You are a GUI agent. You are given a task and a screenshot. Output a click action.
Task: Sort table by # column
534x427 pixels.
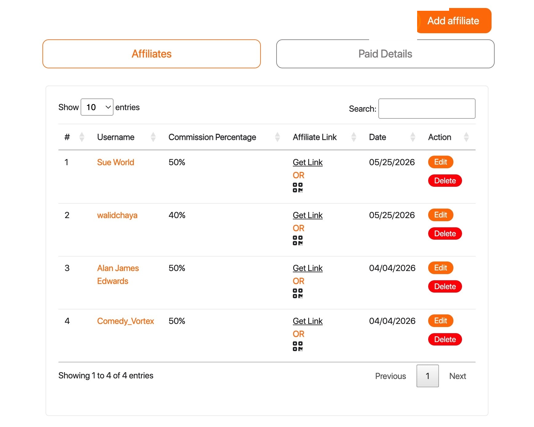click(x=82, y=137)
